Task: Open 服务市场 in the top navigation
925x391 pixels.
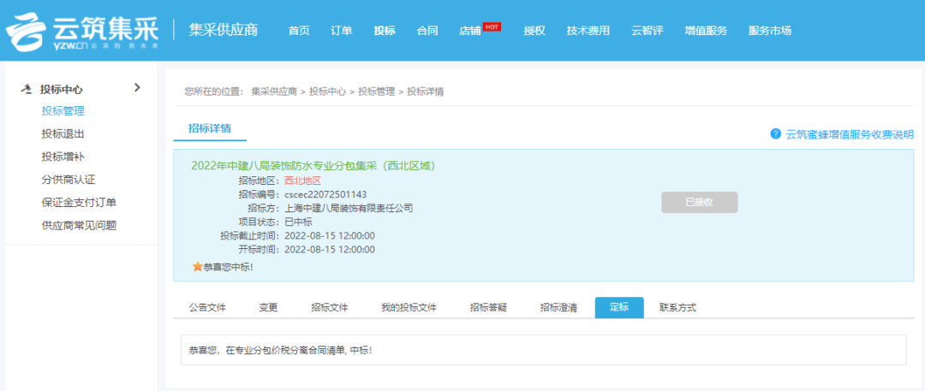Action: 770,31
